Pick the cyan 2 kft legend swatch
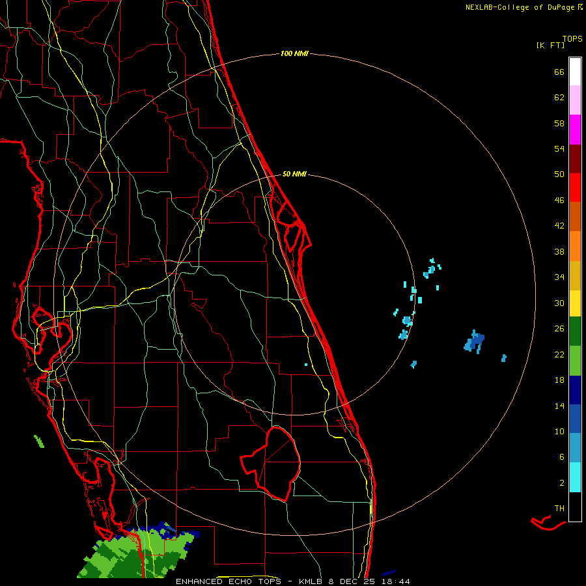This screenshot has width=586, height=586. 575,477
